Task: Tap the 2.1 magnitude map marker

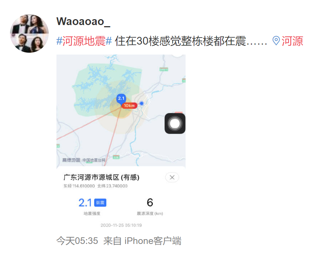Action: pos(121,99)
